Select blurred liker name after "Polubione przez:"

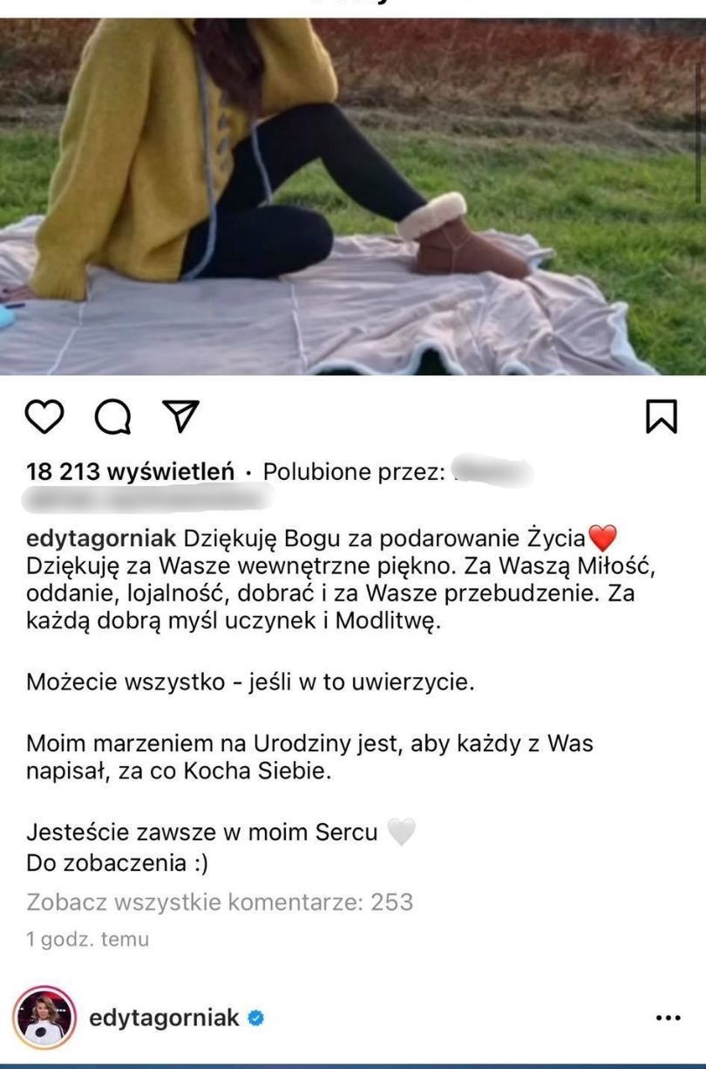click(494, 472)
